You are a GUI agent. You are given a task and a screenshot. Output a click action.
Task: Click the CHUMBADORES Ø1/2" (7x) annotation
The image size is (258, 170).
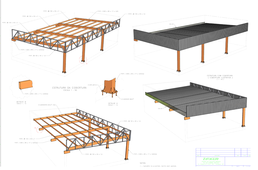[x=48, y=105]
